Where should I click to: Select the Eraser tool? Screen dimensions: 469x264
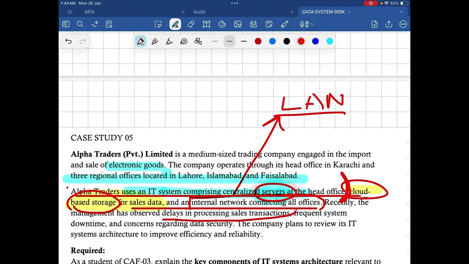click(x=191, y=24)
